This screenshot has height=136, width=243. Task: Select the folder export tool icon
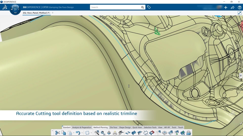(189, 133)
